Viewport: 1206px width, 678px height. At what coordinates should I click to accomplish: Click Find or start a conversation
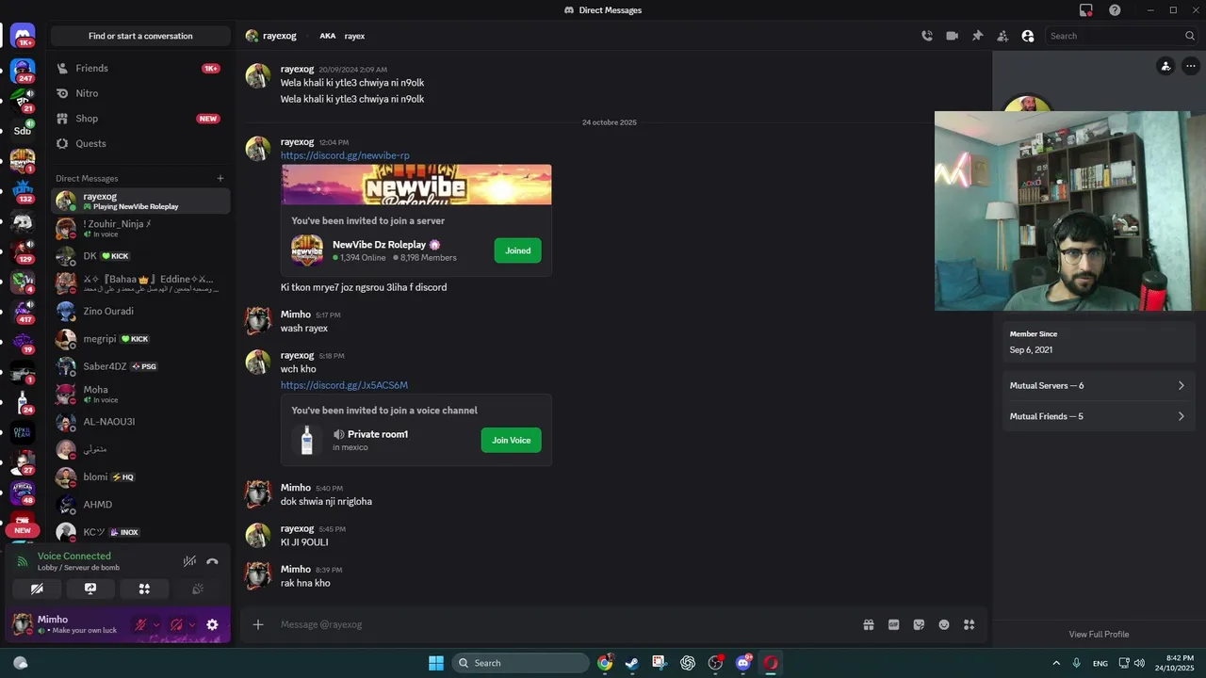coord(140,36)
